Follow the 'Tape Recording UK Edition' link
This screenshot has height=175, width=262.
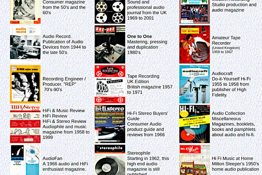tap(143, 79)
